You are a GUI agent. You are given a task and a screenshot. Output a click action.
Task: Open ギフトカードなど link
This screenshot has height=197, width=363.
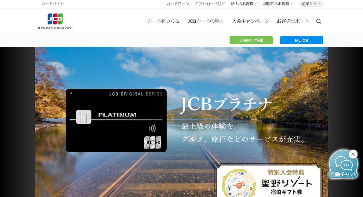210,4
